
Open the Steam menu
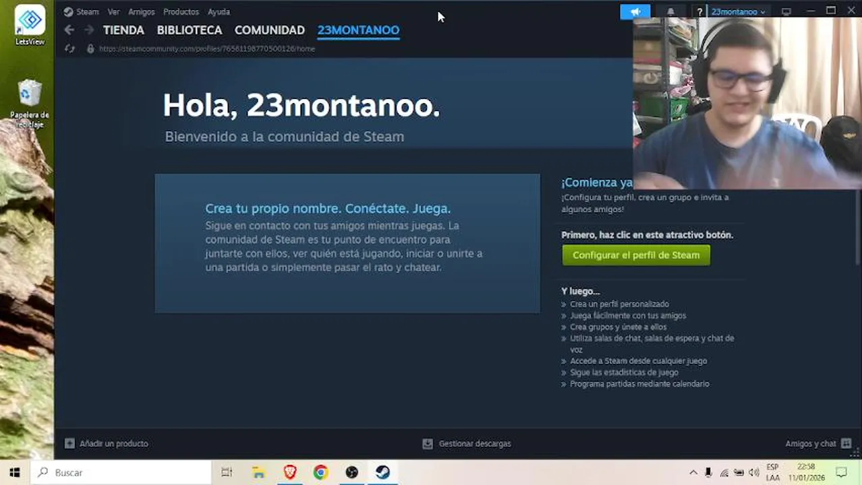click(x=86, y=11)
